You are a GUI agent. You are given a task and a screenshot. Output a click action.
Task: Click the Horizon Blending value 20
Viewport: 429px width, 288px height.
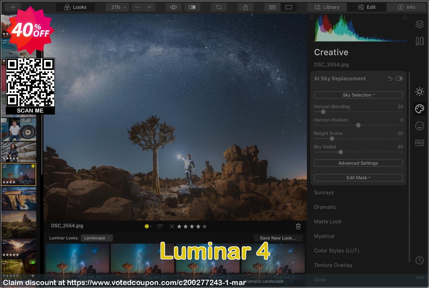(x=400, y=107)
